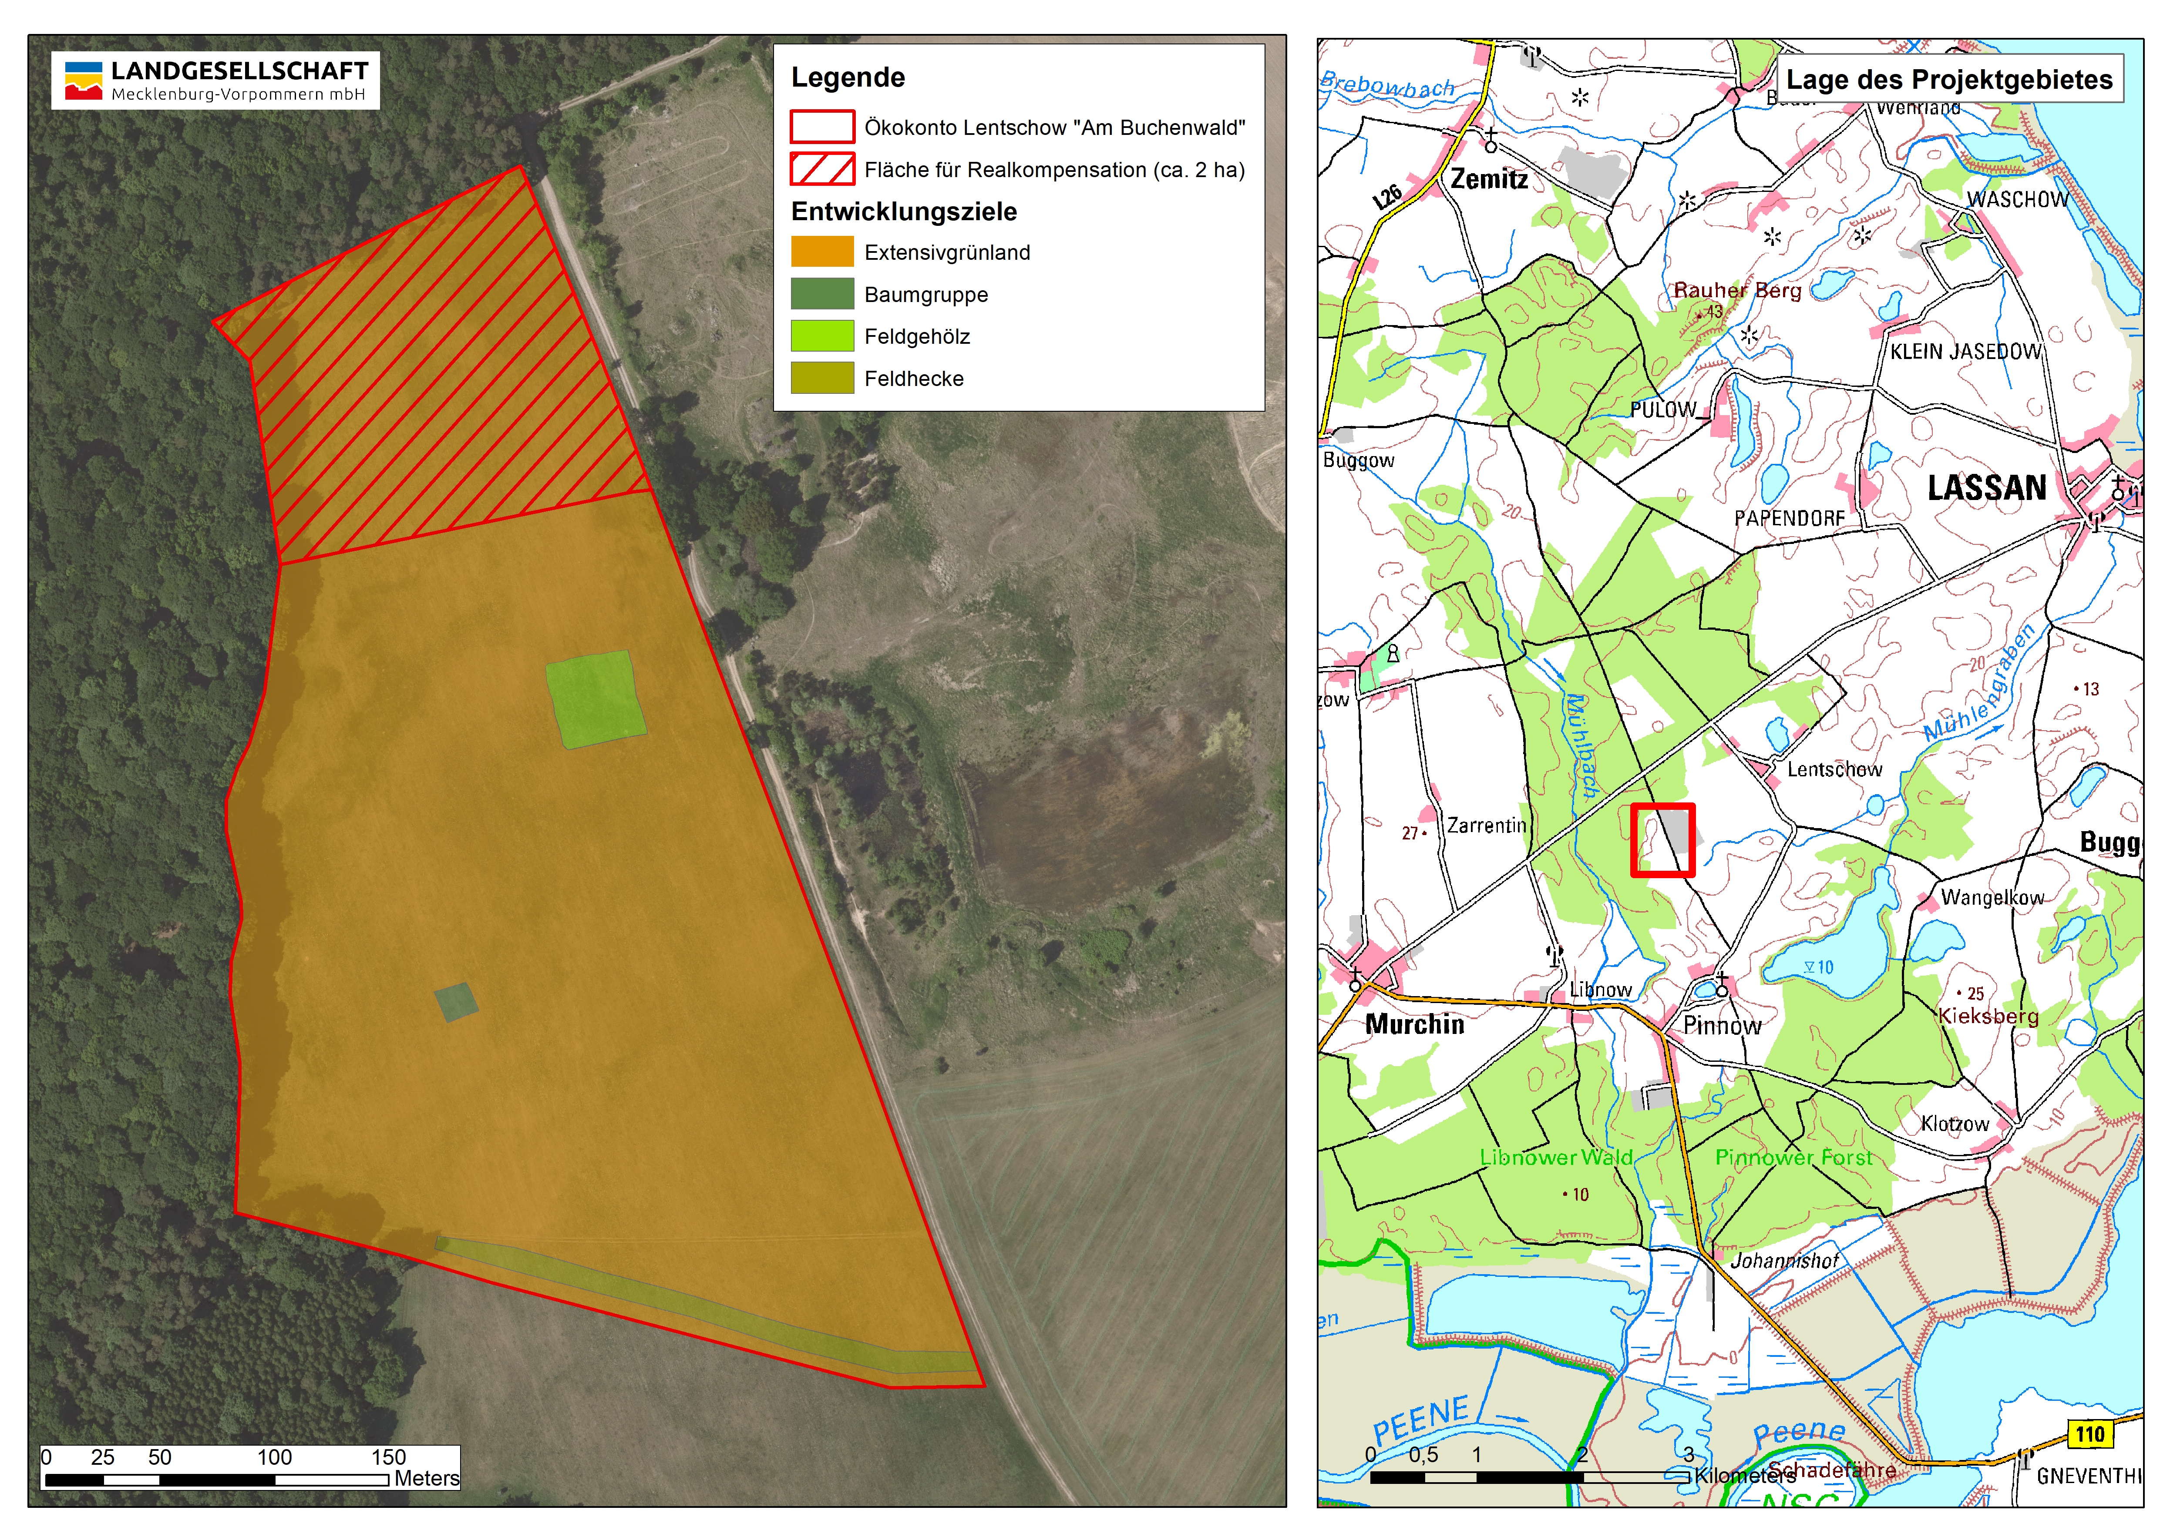Click the 'Kieksberg' hill label
The image size is (2160, 1527).
click(x=1988, y=1017)
